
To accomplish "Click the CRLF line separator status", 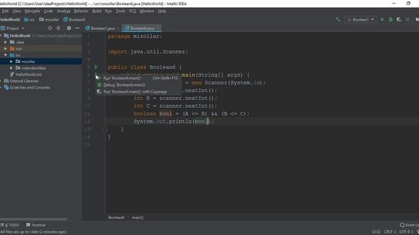I will pyautogui.click(x=390, y=232).
